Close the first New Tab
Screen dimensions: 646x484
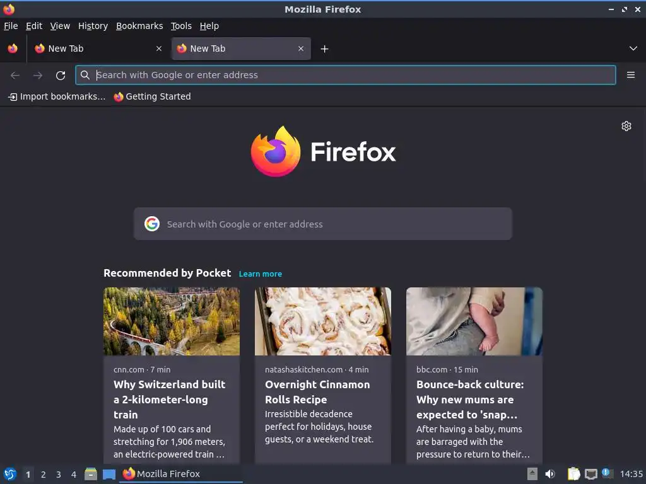[158, 49]
